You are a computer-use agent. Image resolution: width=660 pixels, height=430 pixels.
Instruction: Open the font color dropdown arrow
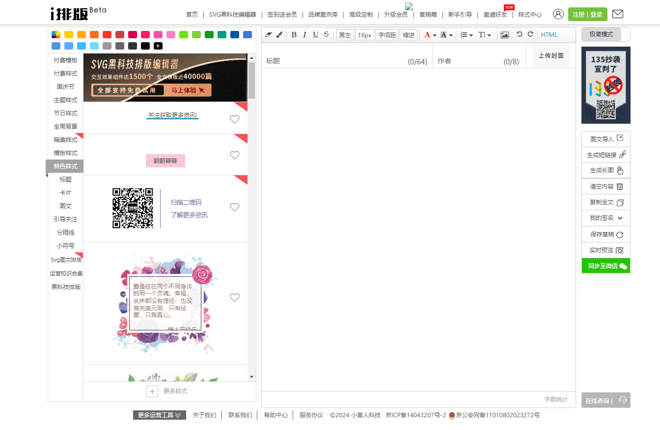(x=435, y=35)
